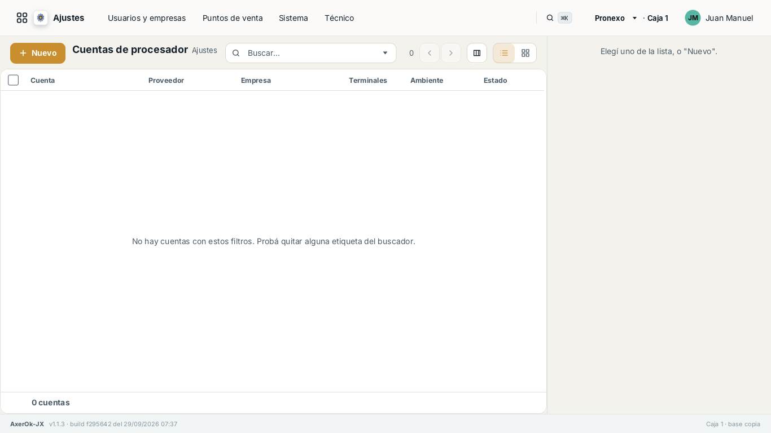Expand the search filter options arrow
The width and height of the screenshot is (771, 433).
385,53
